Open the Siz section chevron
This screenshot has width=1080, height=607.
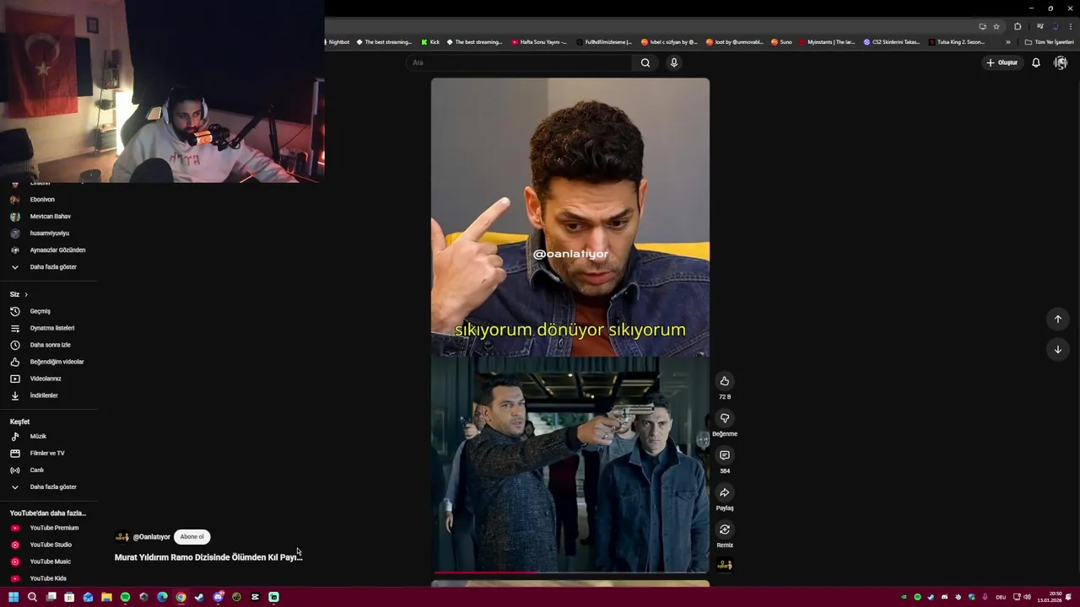pos(26,294)
